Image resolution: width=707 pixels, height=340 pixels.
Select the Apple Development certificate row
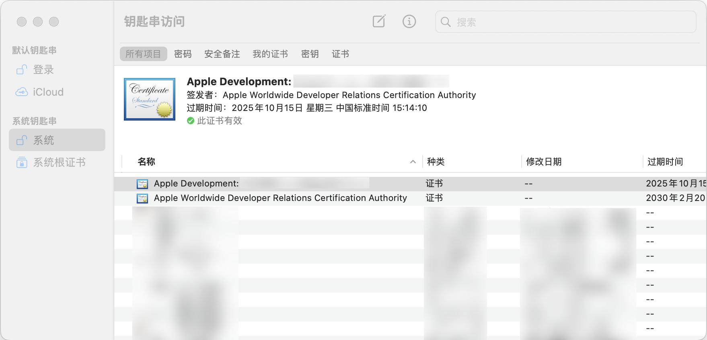(x=410, y=184)
